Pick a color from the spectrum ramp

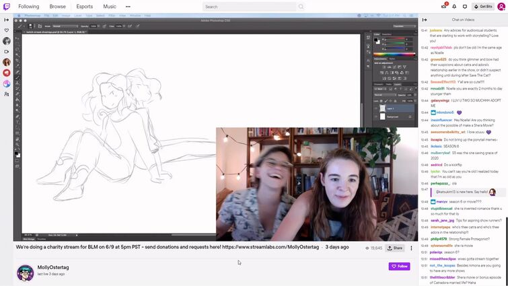tap(394, 55)
